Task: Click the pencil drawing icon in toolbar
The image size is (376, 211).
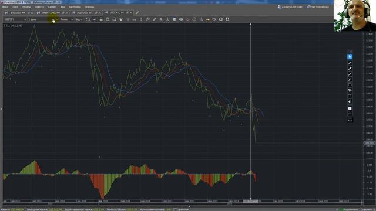Action: click(x=155, y=19)
